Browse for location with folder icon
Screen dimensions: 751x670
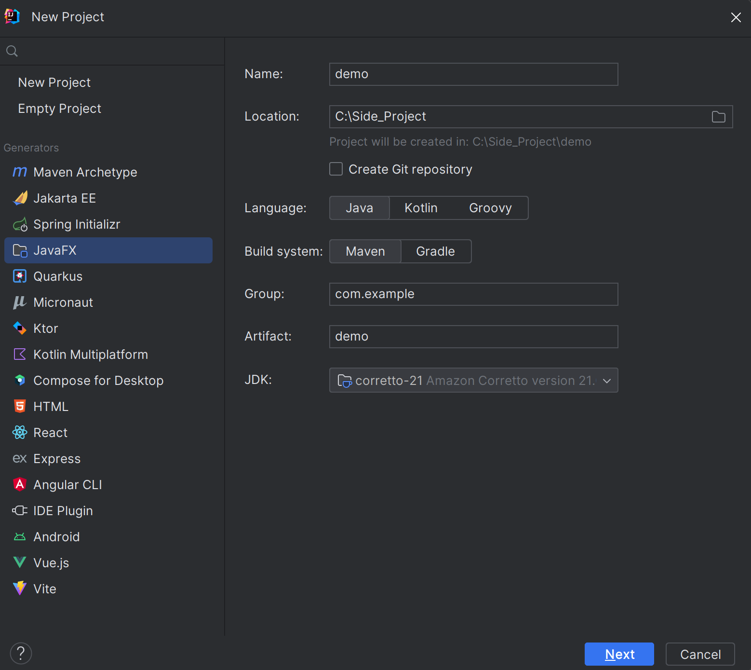(x=718, y=117)
